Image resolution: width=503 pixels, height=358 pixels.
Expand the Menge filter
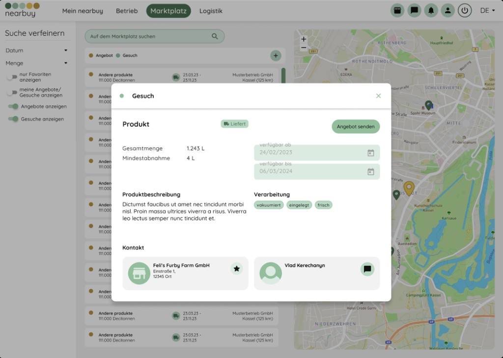(x=36, y=63)
